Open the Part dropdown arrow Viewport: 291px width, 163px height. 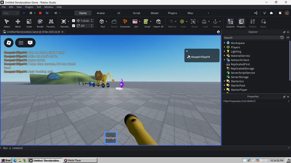[x=106, y=22]
